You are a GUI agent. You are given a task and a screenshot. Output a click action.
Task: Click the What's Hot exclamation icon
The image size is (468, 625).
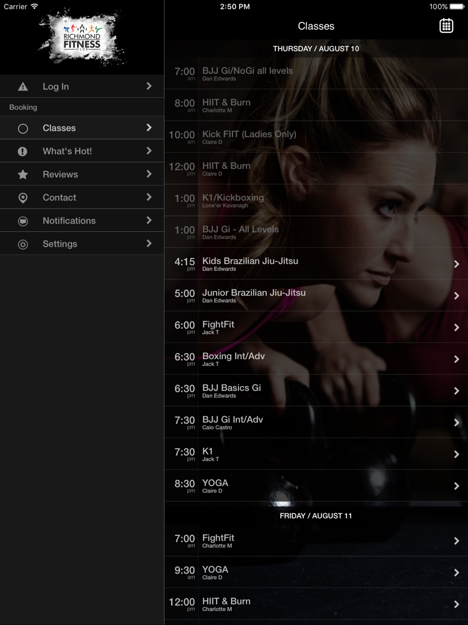(23, 151)
